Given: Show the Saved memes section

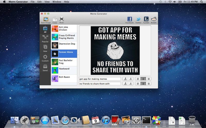Looking at the screenshot, I should (45, 68).
